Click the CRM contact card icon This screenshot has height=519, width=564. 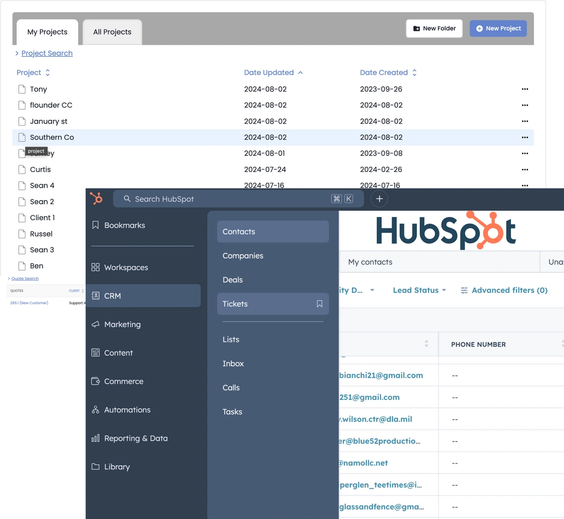click(95, 296)
